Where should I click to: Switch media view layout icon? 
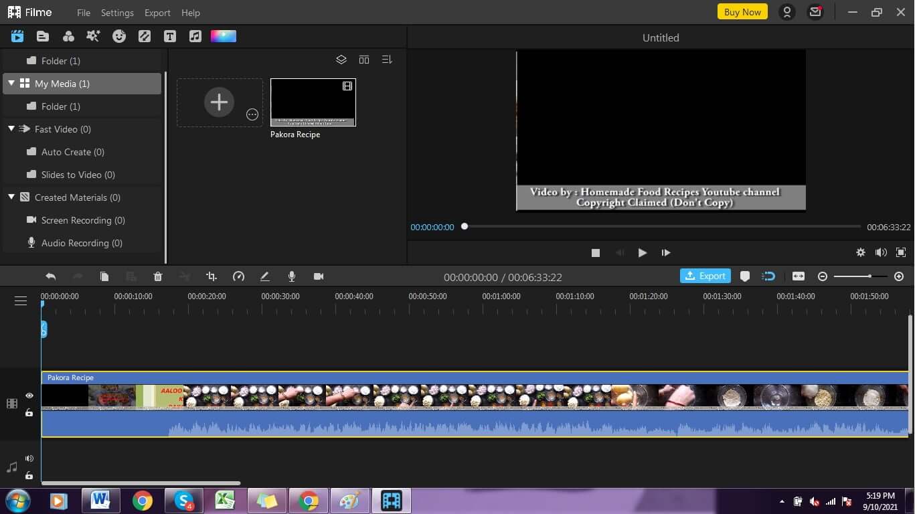point(364,60)
